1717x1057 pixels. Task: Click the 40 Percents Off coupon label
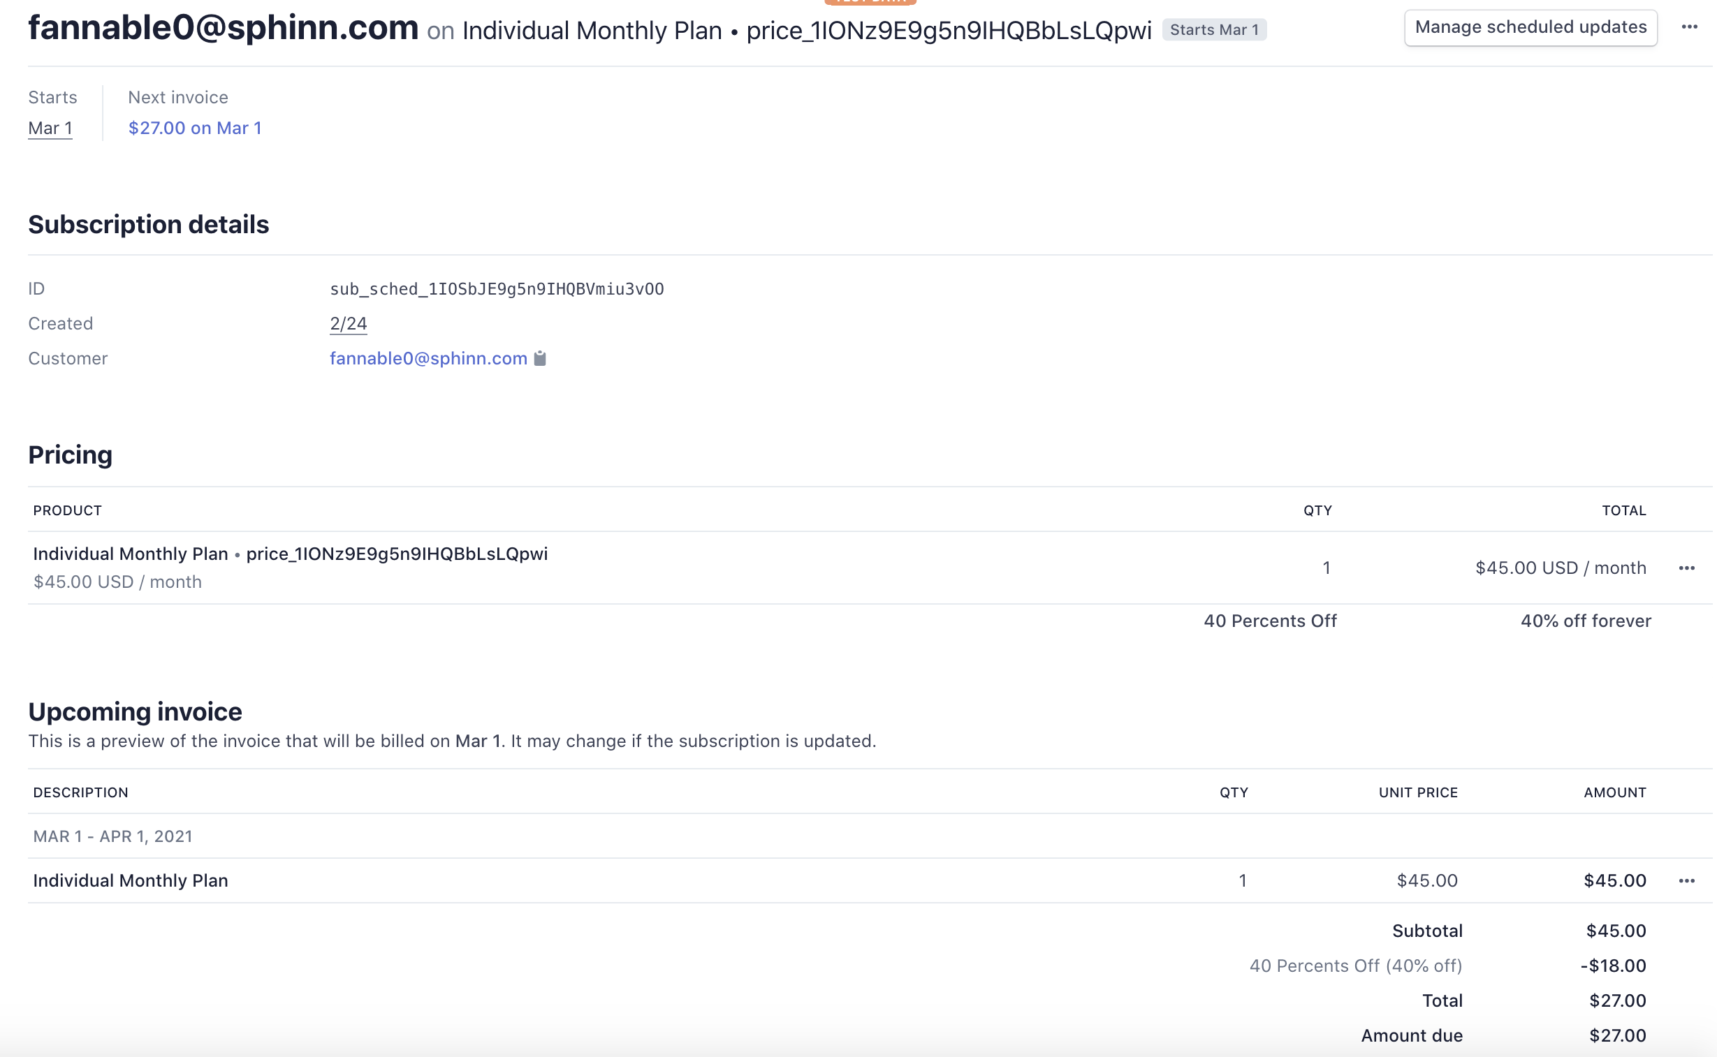[x=1269, y=621]
